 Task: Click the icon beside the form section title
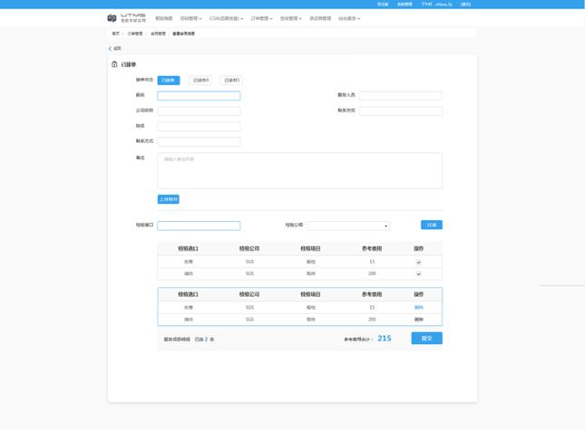(114, 64)
